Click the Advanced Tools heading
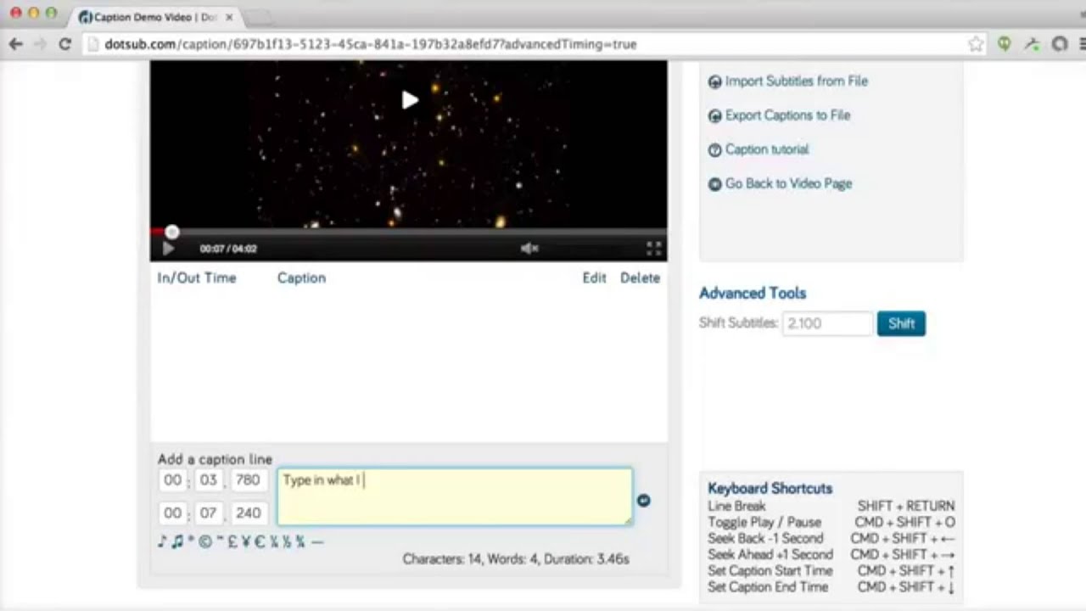 coord(753,293)
